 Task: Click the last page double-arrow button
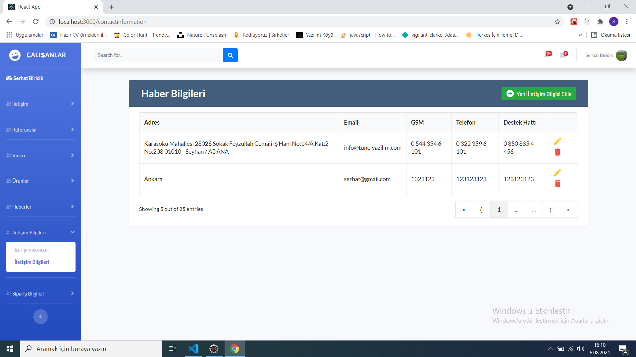pyautogui.click(x=568, y=210)
